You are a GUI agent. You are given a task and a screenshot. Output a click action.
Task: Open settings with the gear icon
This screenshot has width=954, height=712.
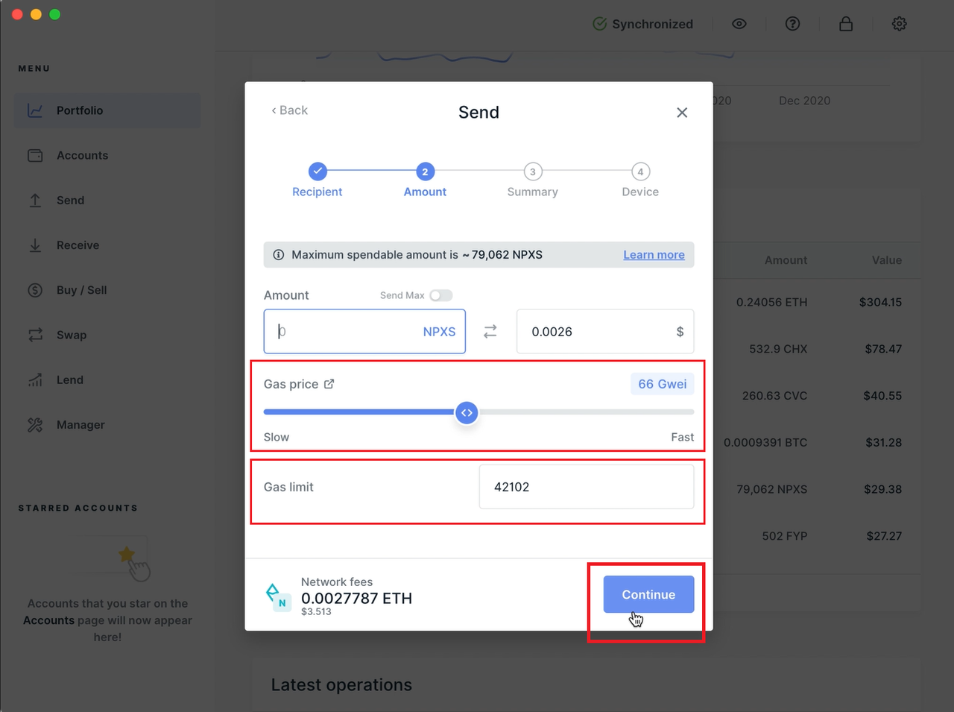coord(900,24)
